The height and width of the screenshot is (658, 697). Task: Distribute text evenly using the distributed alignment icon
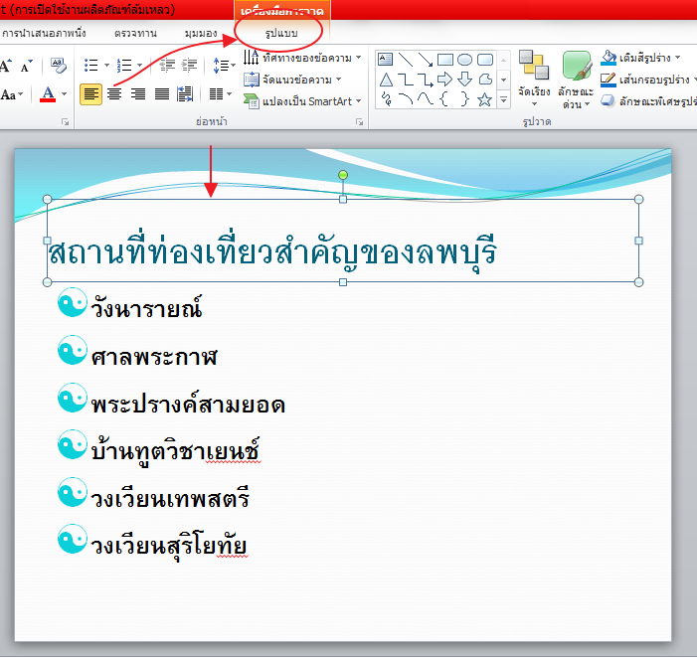coord(185,94)
